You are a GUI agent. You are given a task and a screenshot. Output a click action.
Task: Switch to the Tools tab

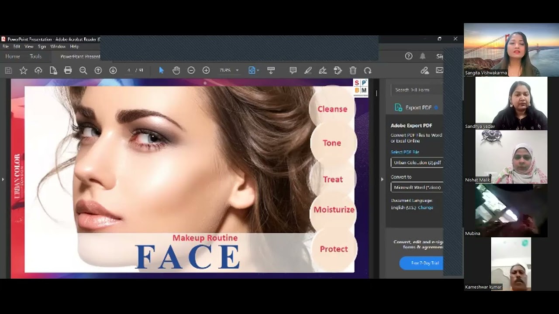point(35,56)
